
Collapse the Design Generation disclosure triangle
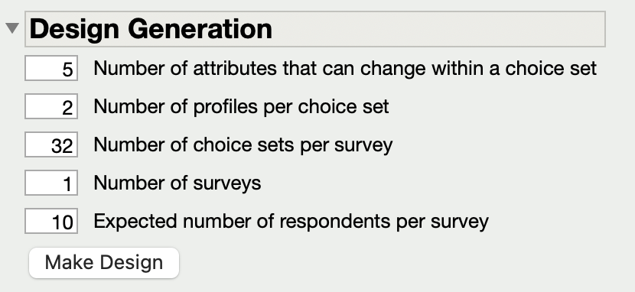tap(12, 28)
